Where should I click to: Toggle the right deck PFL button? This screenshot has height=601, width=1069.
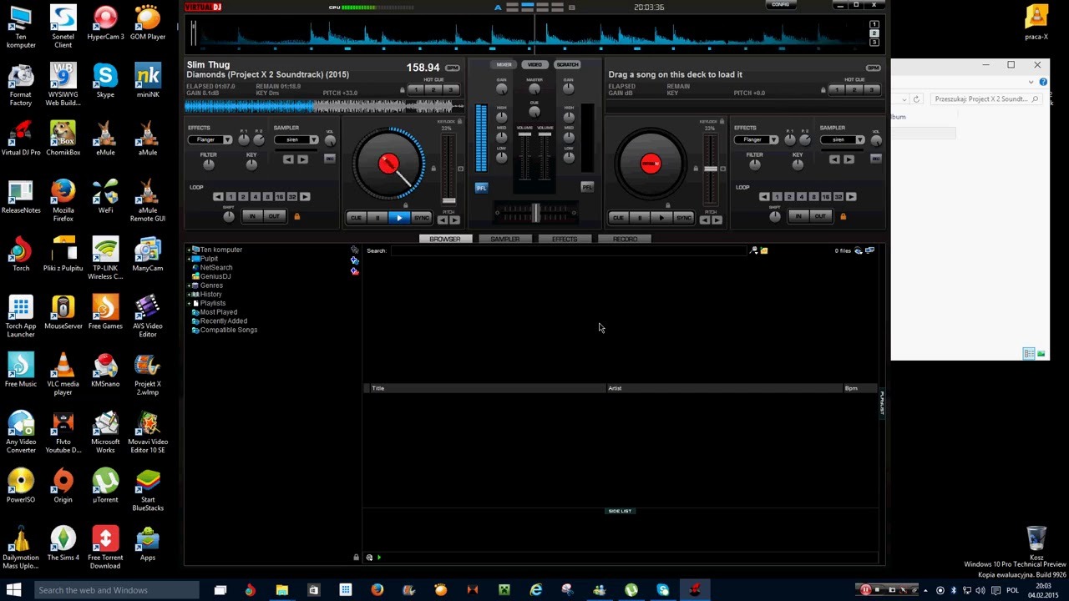[587, 188]
